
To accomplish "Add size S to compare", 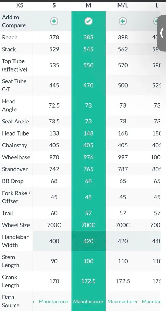I will point(54,22).
